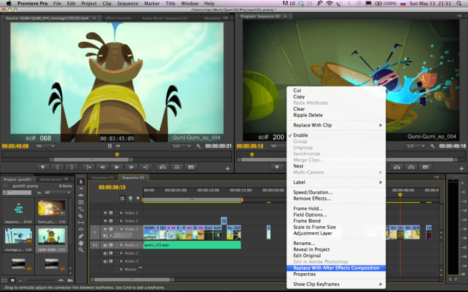The width and height of the screenshot is (468, 292).
Task: Select the Selection arrow tool
Action: pyautogui.click(x=81, y=182)
